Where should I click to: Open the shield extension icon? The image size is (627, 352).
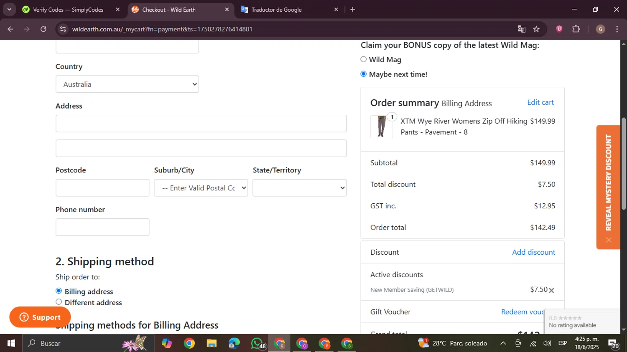559,29
